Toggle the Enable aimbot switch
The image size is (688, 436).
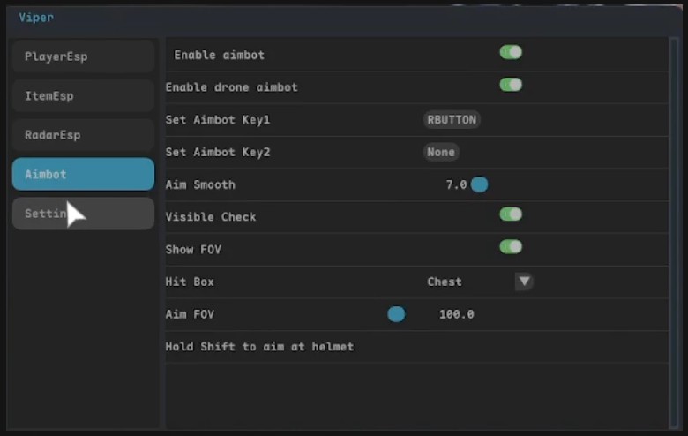(511, 53)
